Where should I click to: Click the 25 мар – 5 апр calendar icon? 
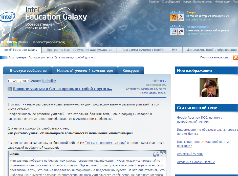coord(177,16)
